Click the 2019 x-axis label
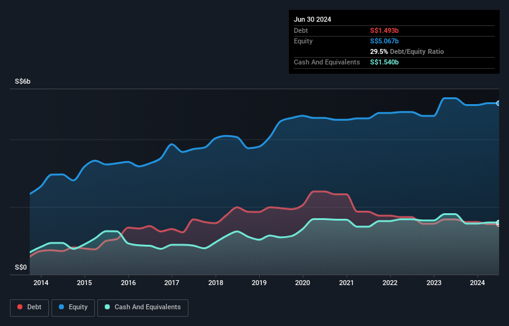This screenshot has width=509, height=326. coord(259,283)
